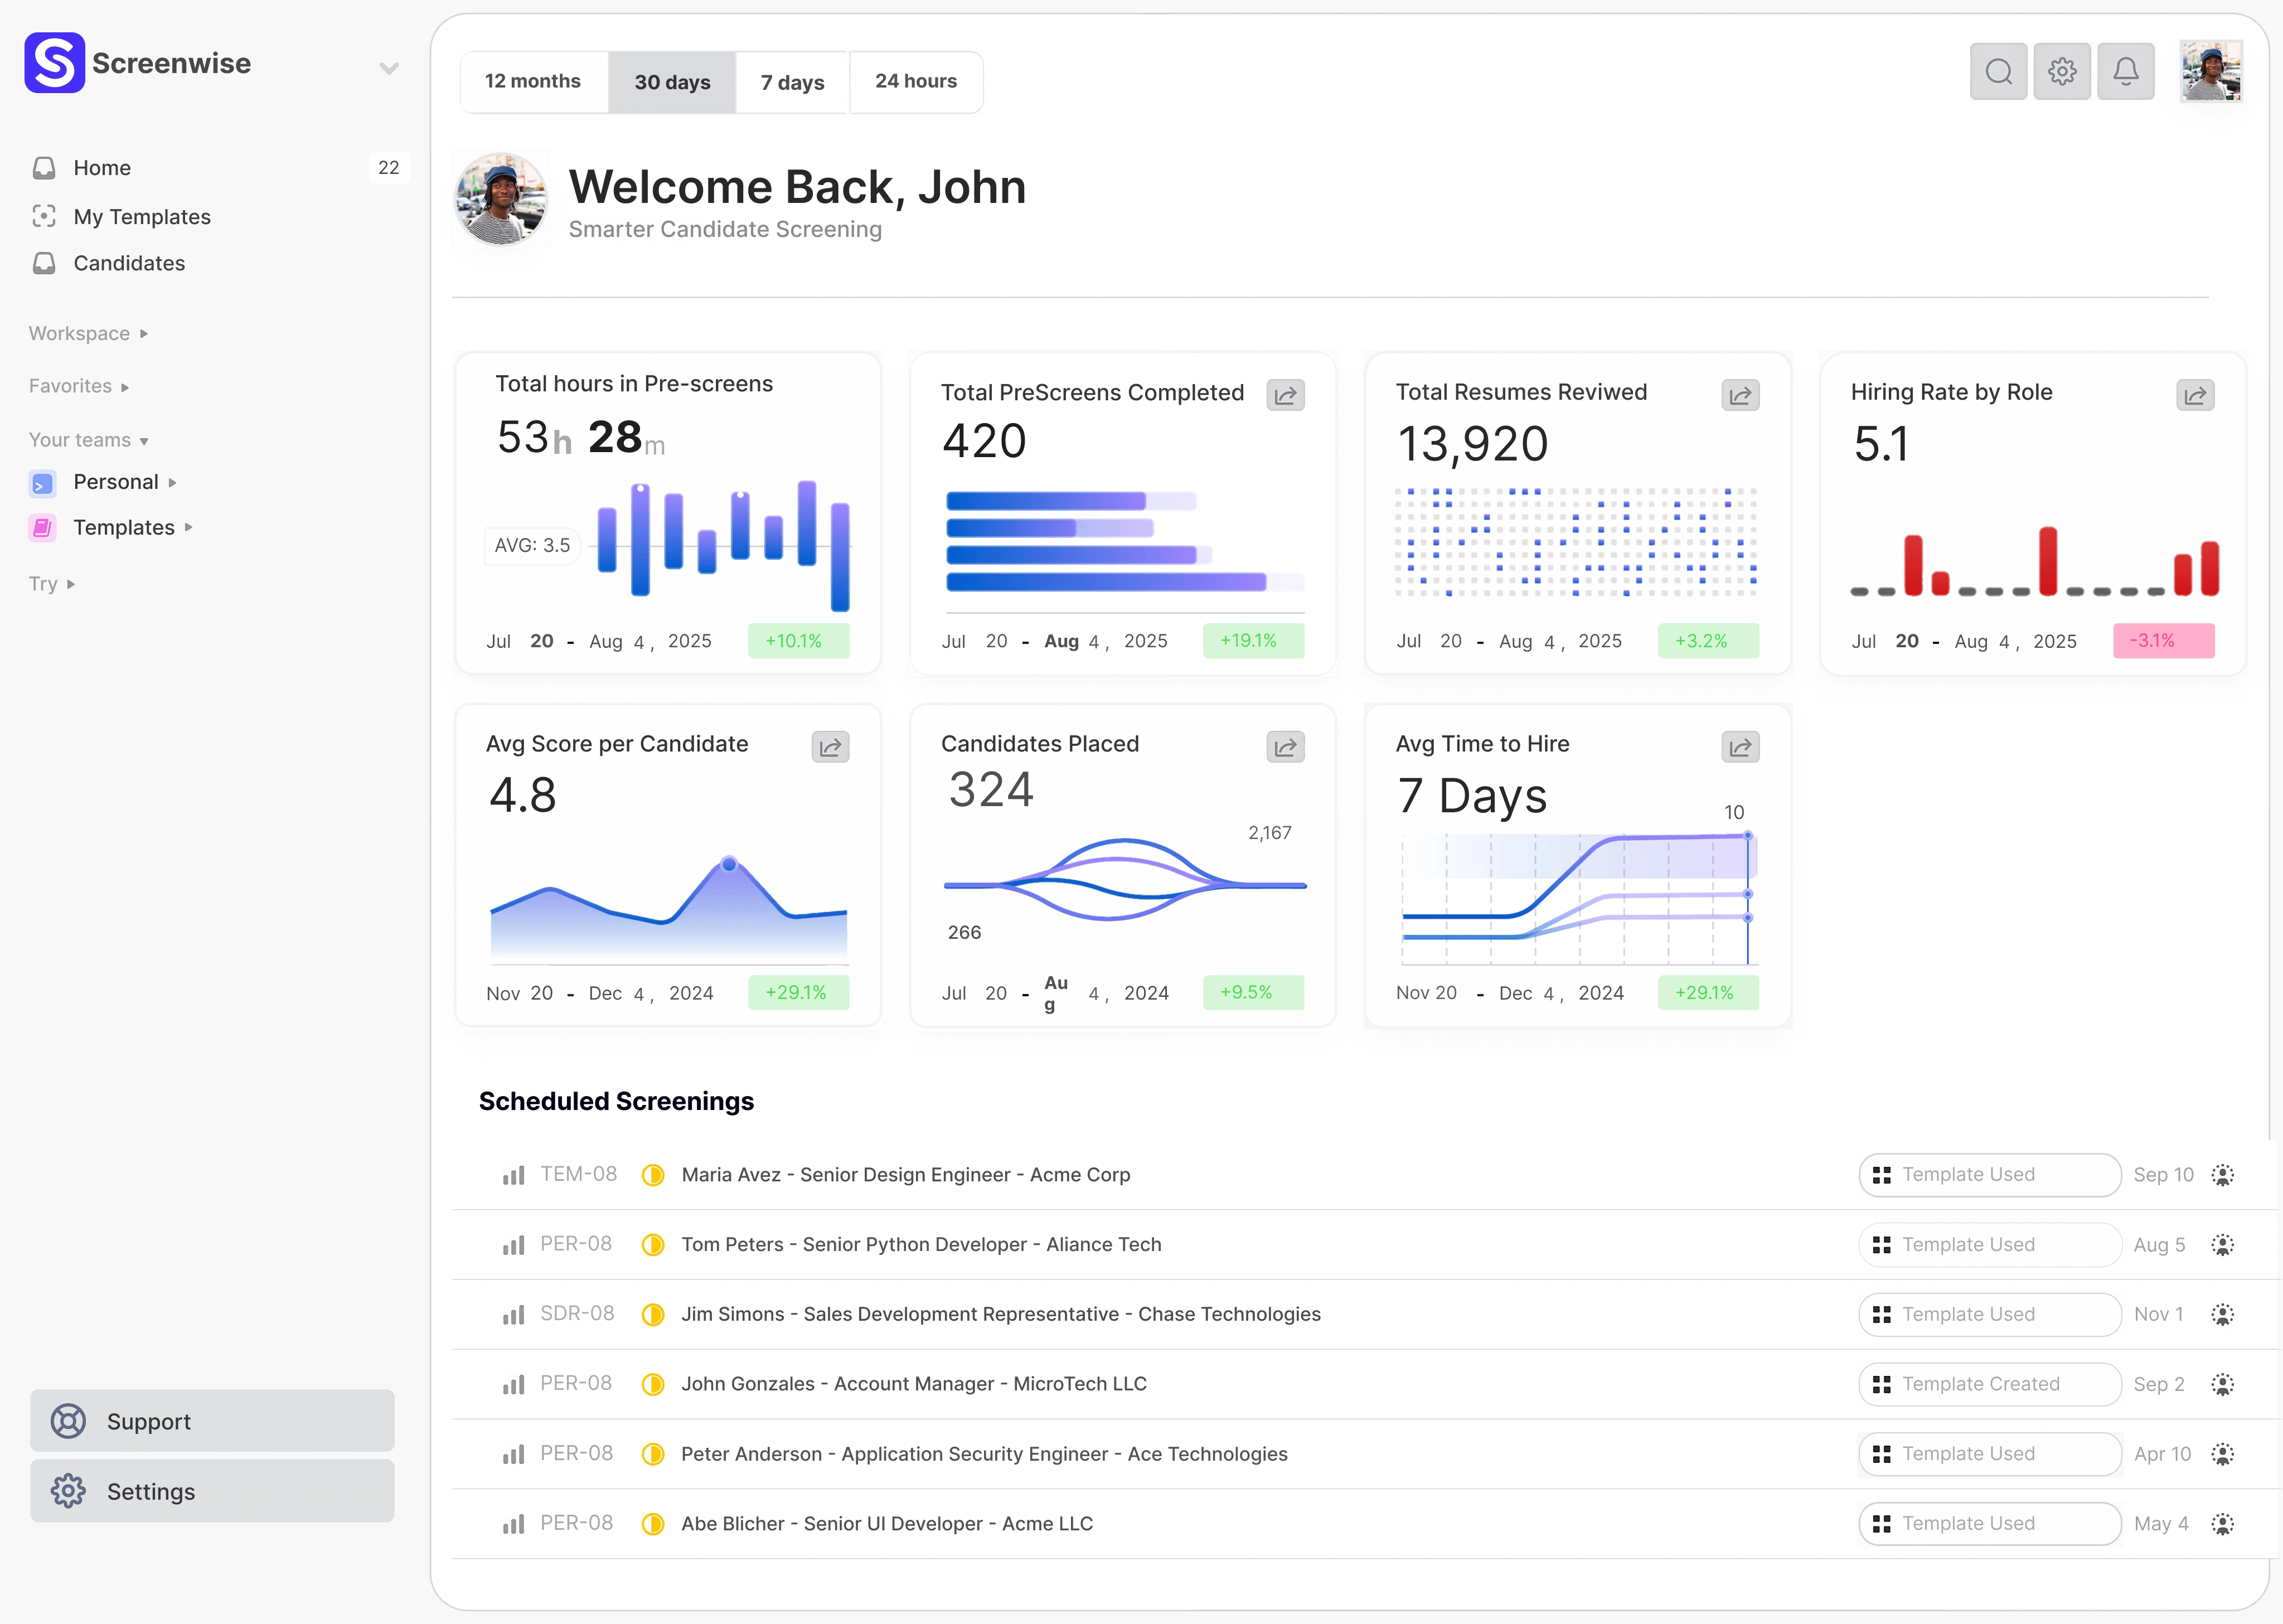Screen dimensions: 2283x1624
Task: Select the 12 months time filter
Action: click(533, 81)
